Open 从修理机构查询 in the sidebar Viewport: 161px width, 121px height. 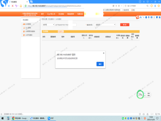(30, 31)
